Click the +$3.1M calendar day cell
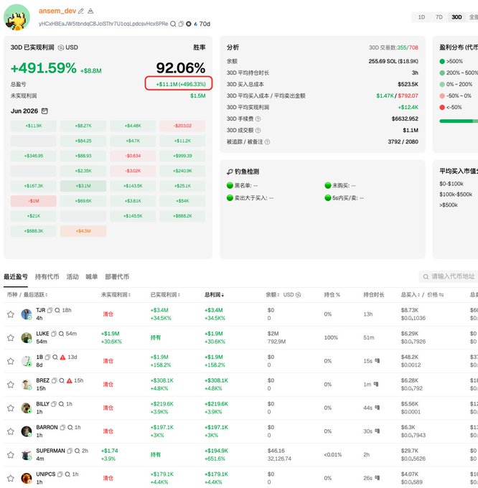 tap(83, 186)
